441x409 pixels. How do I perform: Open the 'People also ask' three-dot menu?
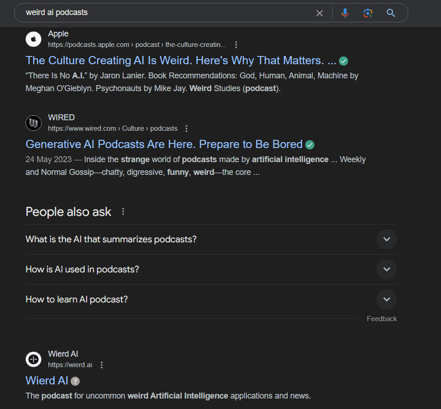click(x=123, y=212)
